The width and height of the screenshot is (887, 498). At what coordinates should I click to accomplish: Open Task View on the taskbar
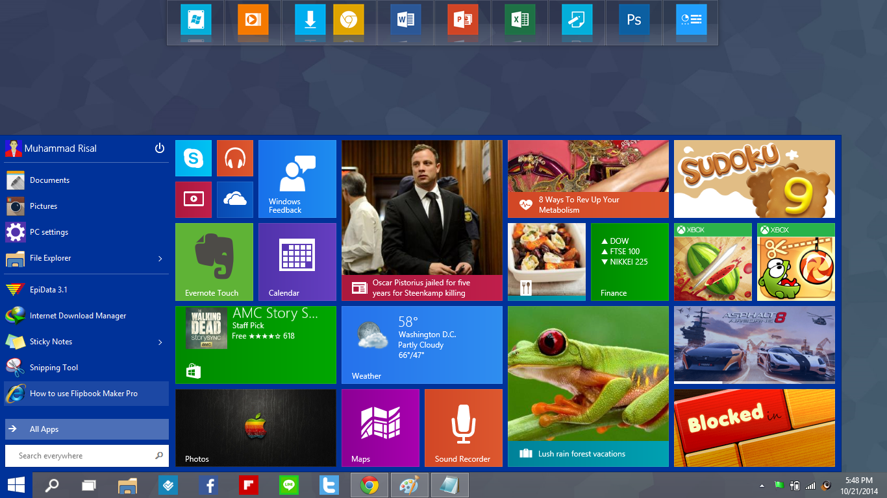[89, 485]
